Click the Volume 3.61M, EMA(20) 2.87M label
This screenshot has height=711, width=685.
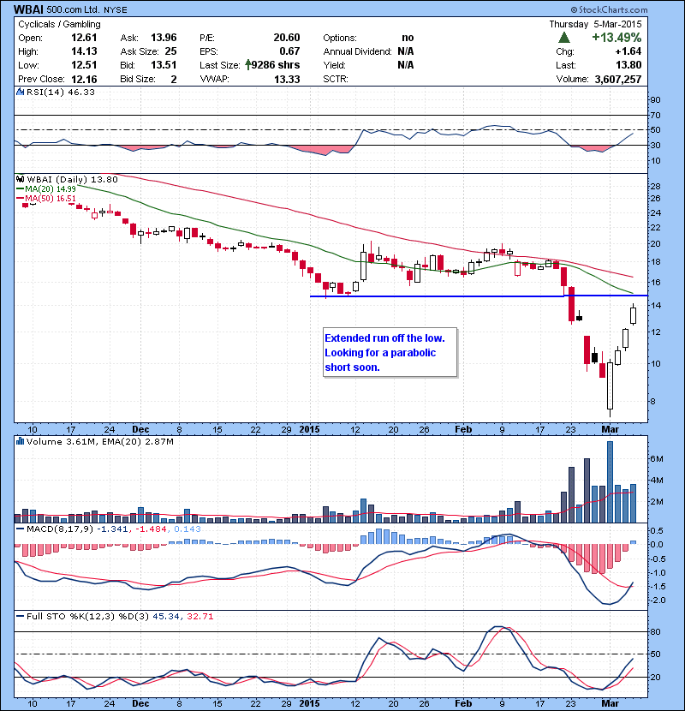[x=99, y=441]
